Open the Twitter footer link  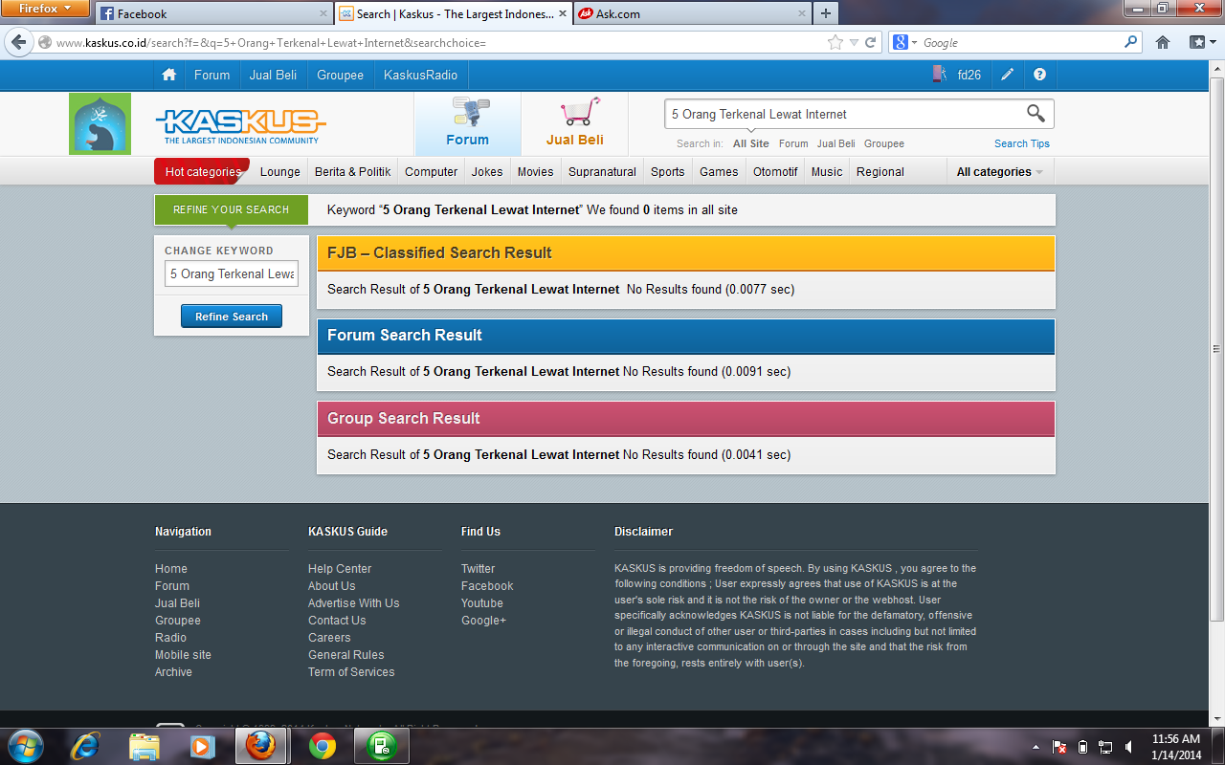(479, 569)
